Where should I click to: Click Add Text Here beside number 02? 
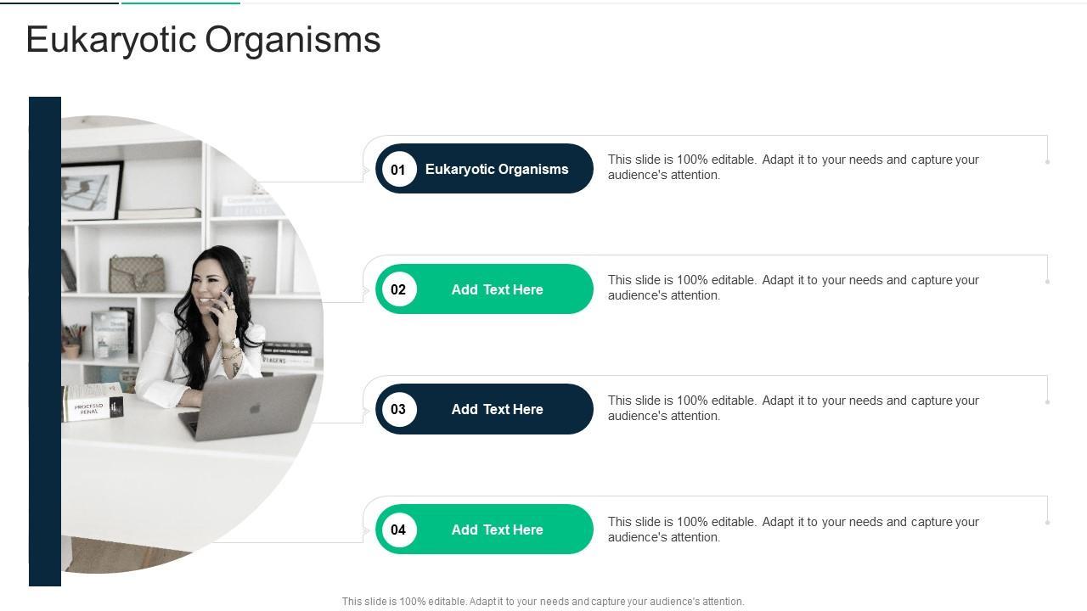(x=497, y=289)
